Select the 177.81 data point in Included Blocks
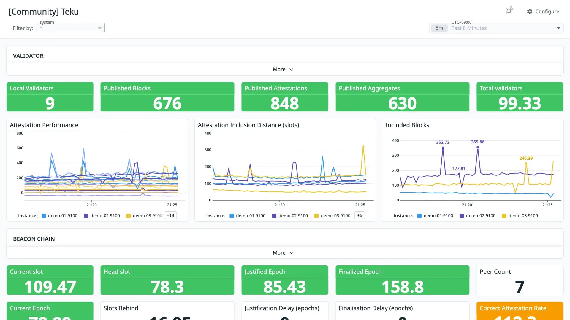Viewport: 570px width, 320px height. tap(459, 174)
